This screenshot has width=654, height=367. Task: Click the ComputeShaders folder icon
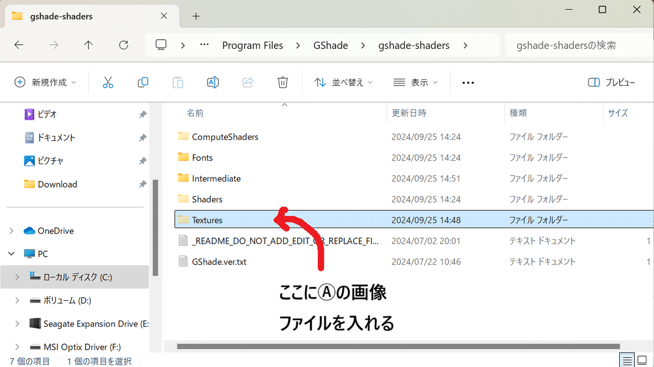pyautogui.click(x=183, y=136)
